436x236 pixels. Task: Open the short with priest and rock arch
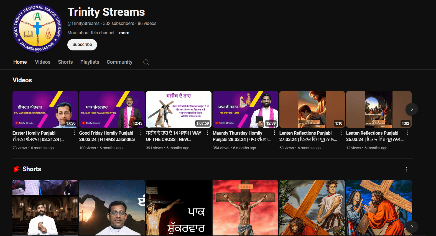[x=112, y=208]
